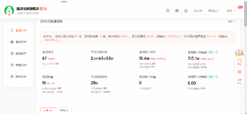Image resolution: width=247 pixels, height=114 pixels.
Task: Open 粉丝分析 in the sidebar
Action: tap(19, 77)
